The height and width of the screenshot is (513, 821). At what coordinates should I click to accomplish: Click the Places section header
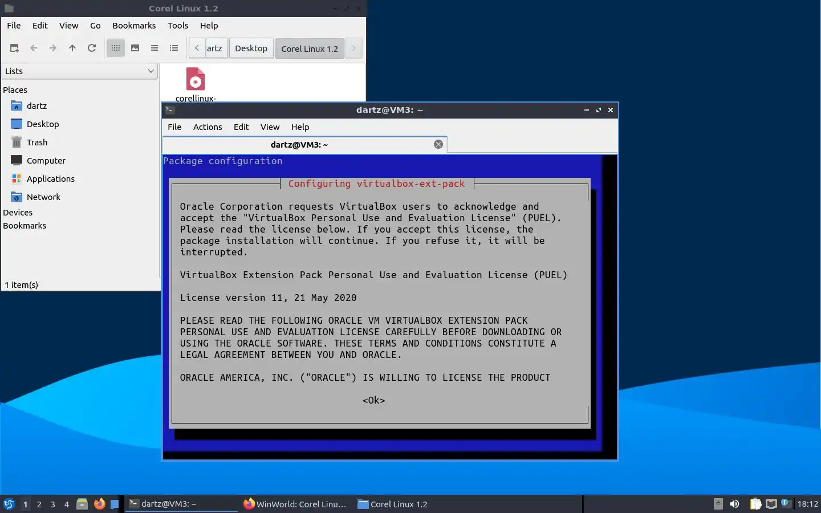pyautogui.click(x=15, y=90)
